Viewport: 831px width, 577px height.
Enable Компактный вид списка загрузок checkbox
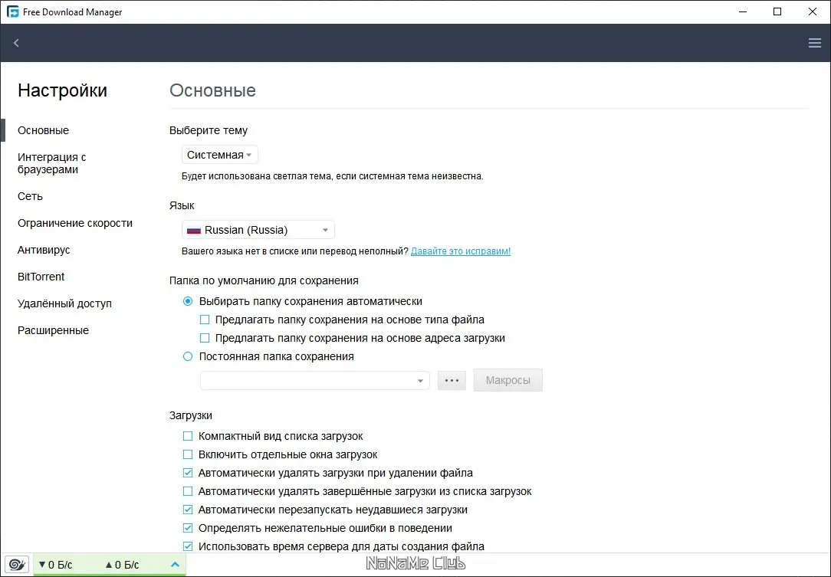pyautogui.click(x=188, y=436)
